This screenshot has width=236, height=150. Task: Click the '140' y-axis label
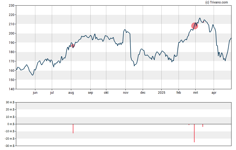coord(12,89)
